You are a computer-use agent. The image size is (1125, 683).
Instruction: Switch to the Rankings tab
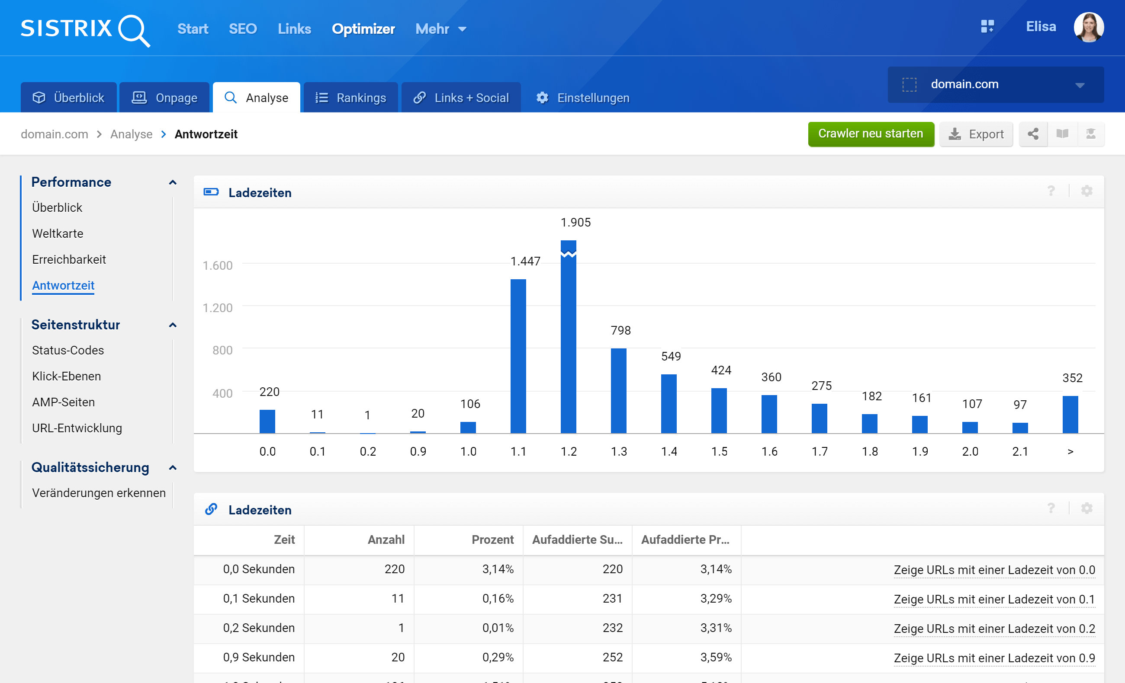coord(350,98)
